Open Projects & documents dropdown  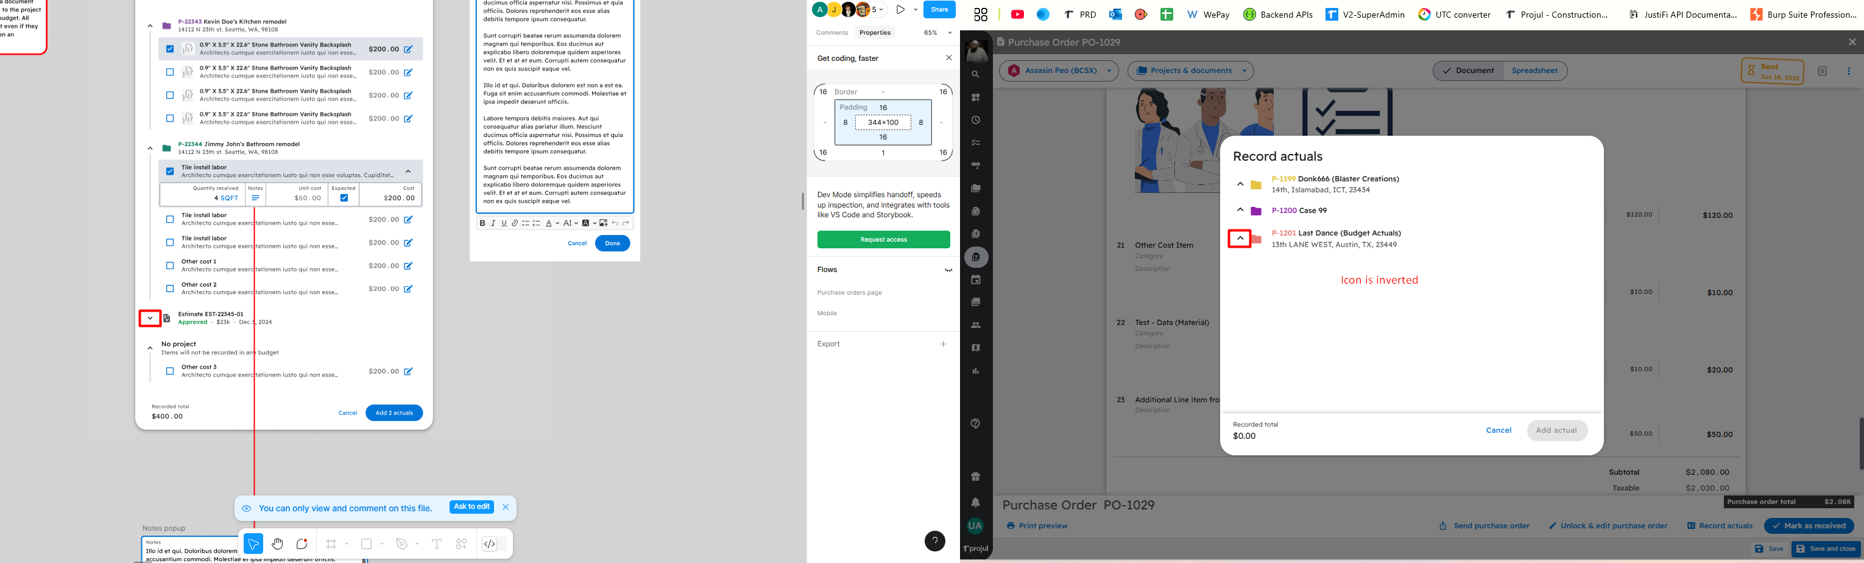1191,71
